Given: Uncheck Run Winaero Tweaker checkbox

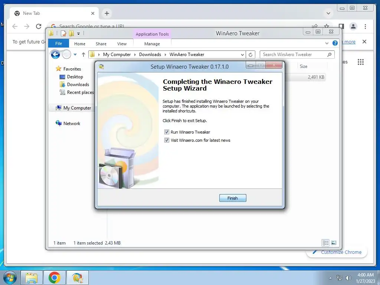Looking at the screenshot, I should 167,132.
